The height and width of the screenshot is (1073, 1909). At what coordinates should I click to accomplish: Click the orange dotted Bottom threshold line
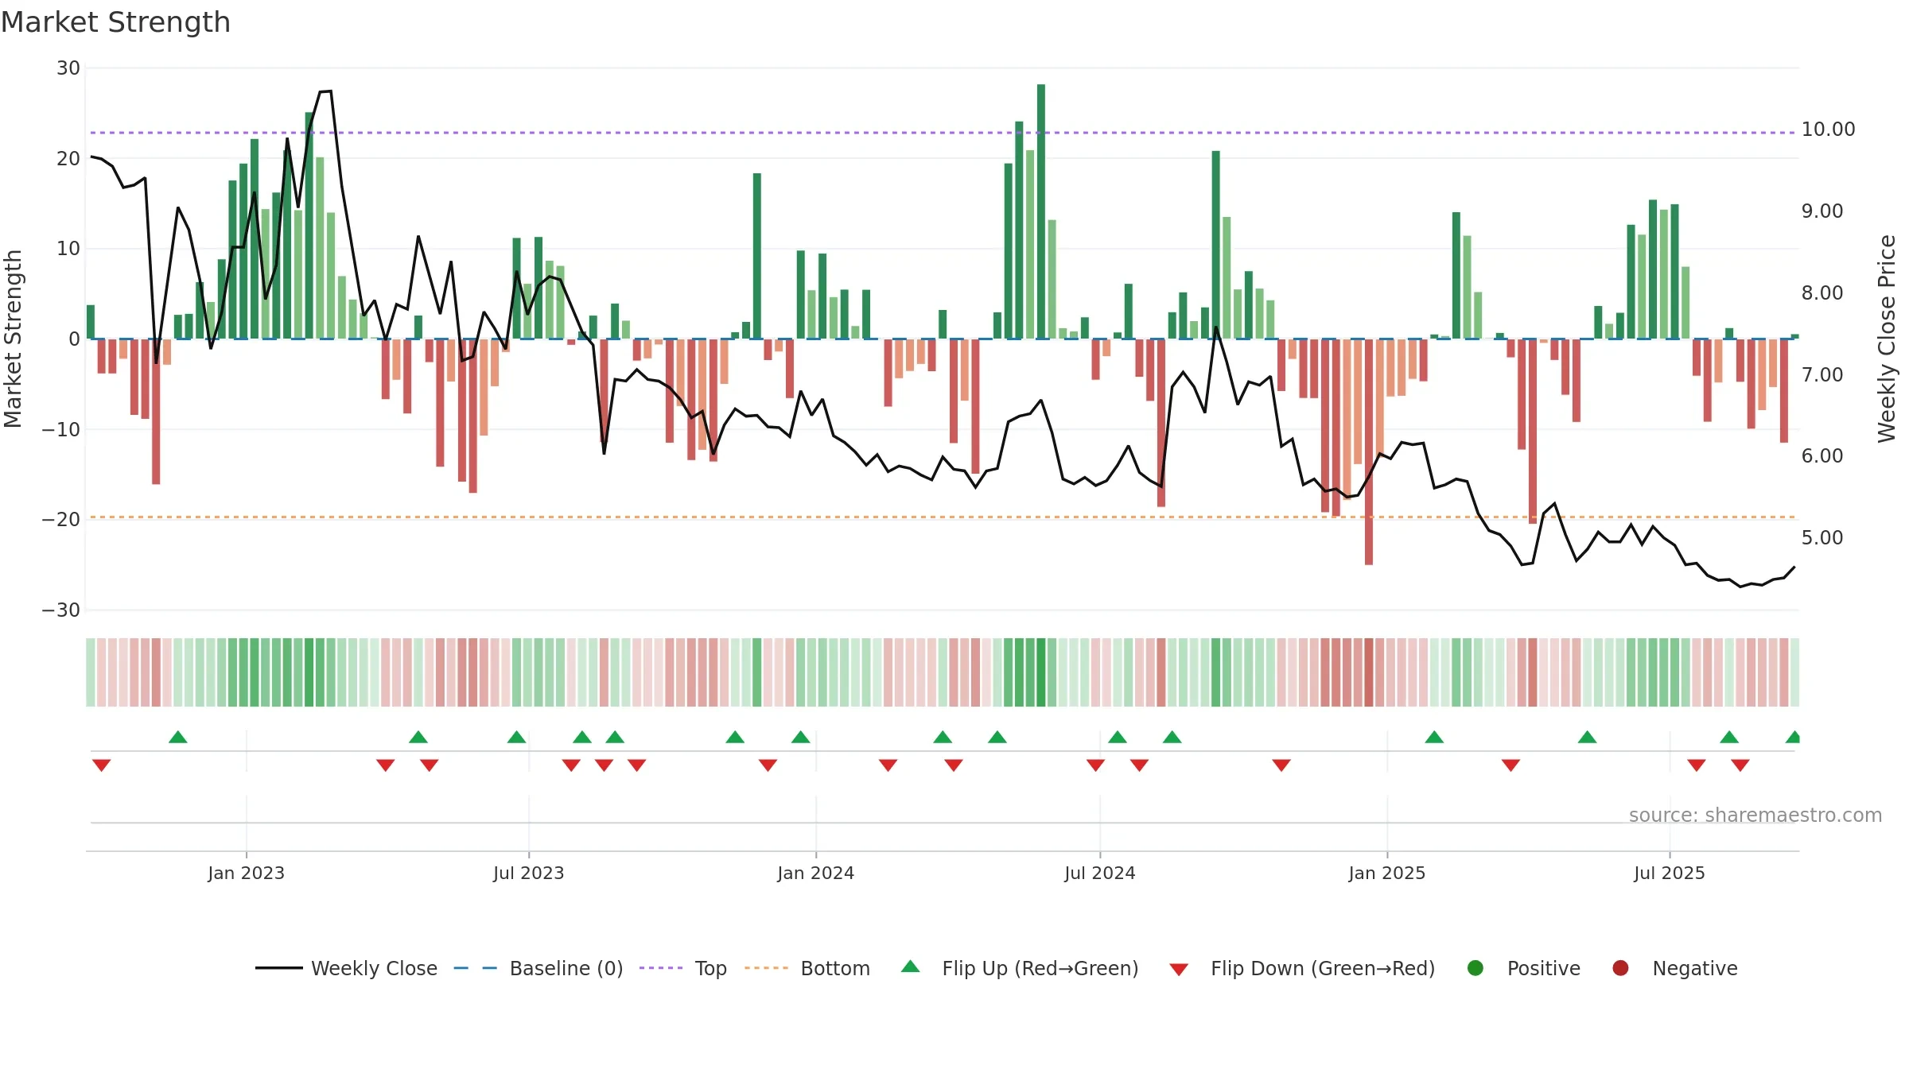coord(943,517)
